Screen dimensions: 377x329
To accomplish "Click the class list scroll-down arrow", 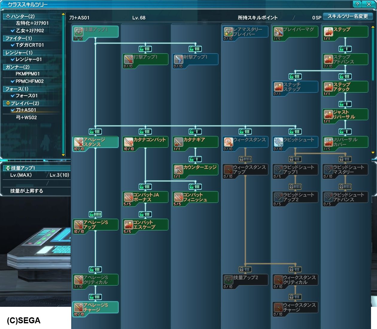I will pos(63,155).
